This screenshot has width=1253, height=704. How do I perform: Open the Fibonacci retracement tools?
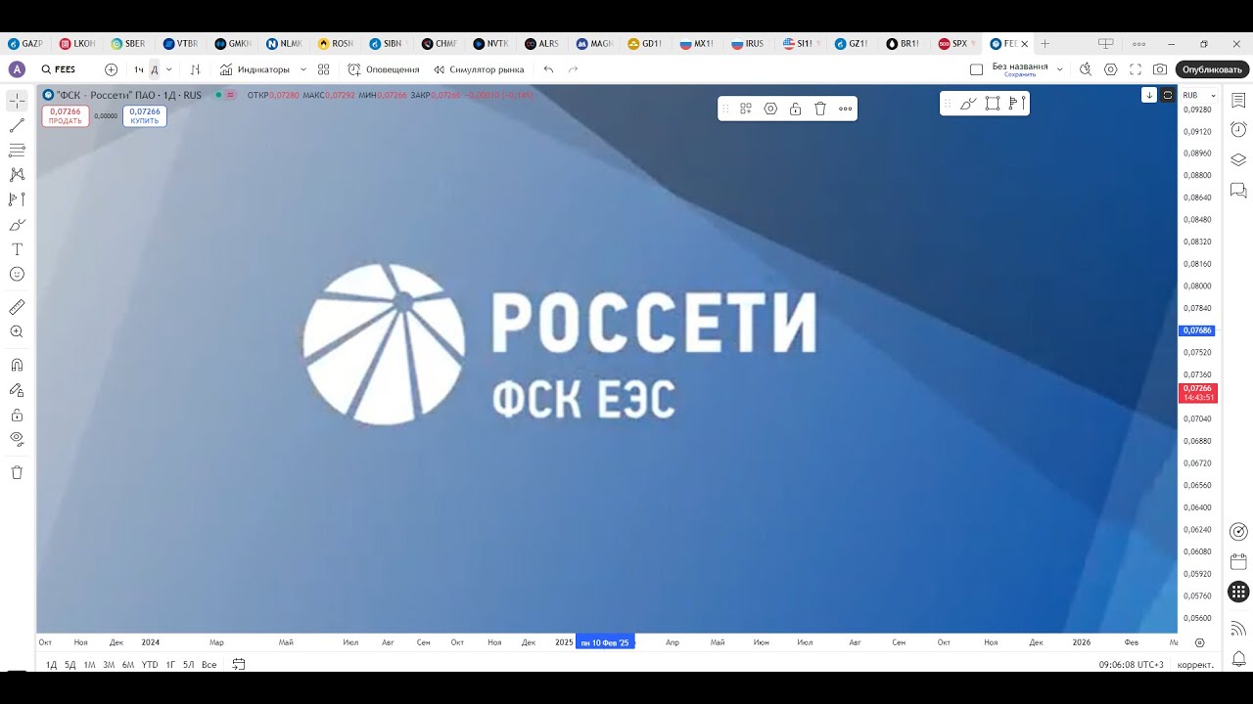point(17,151)
